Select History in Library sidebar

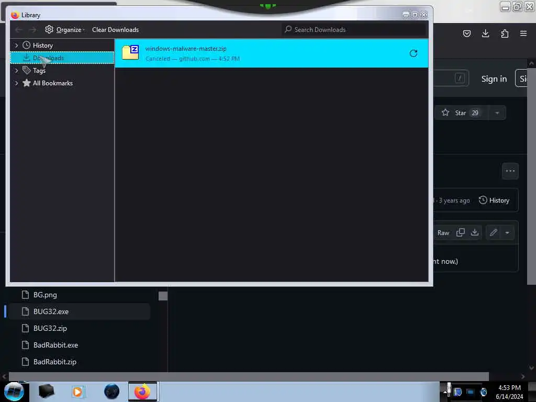pyautogui.click(x=43, y=45)
